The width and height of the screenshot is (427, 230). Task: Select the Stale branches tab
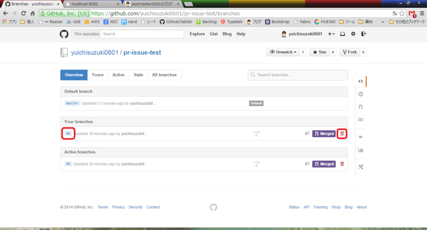(x=138, y=75)
